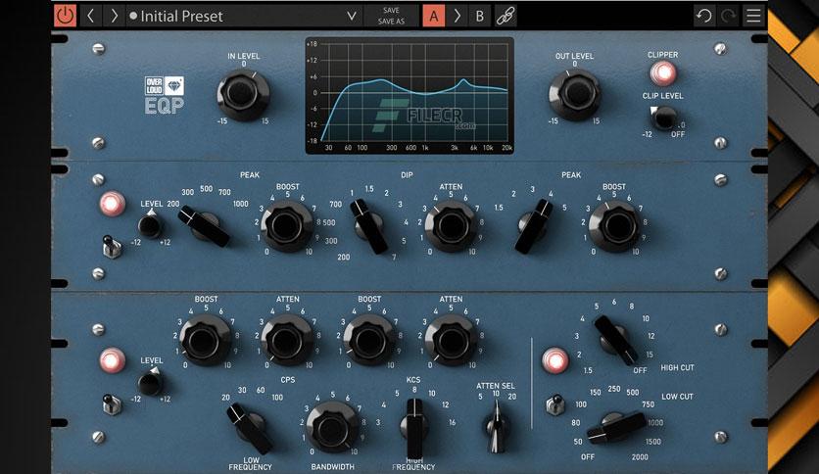Click the Overloud EQP logo
This screenshot has width=819, height=474.
click(x=164, y=95)
